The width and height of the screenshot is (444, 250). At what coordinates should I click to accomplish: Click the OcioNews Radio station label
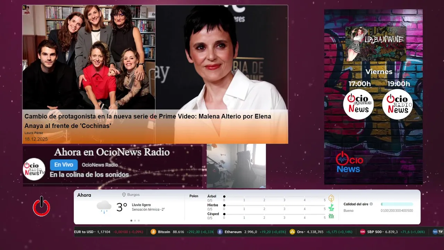pyautogui.click(x=100, y=165)
